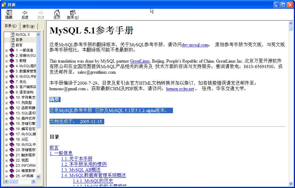Image resolution: width=295 pixels, height=188 pixels.
Task: Select the 目录(C) tab
Action: click(10, 26)
